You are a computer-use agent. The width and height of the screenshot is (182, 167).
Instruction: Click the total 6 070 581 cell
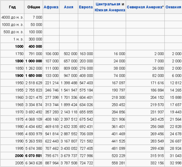coord(33,156)
